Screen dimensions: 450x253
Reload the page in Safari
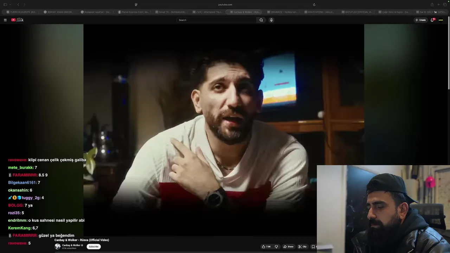click(x=314, y=5)
